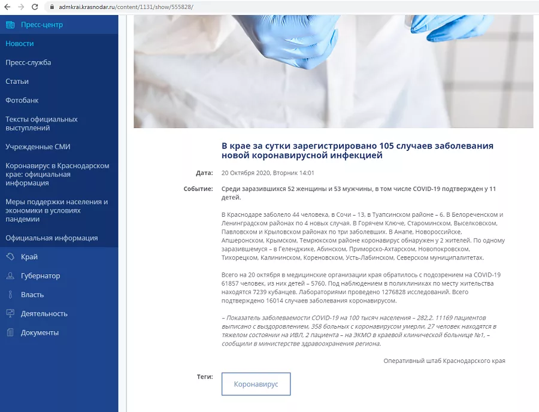Click the padlock site security icon
Image resolution: width=539 pixels, height=412 pixels.
[x=52, y=7]
